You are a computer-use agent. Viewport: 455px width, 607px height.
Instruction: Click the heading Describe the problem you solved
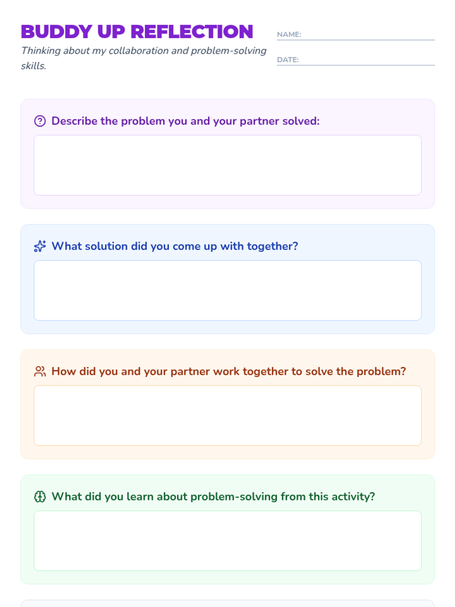point(185,121)
